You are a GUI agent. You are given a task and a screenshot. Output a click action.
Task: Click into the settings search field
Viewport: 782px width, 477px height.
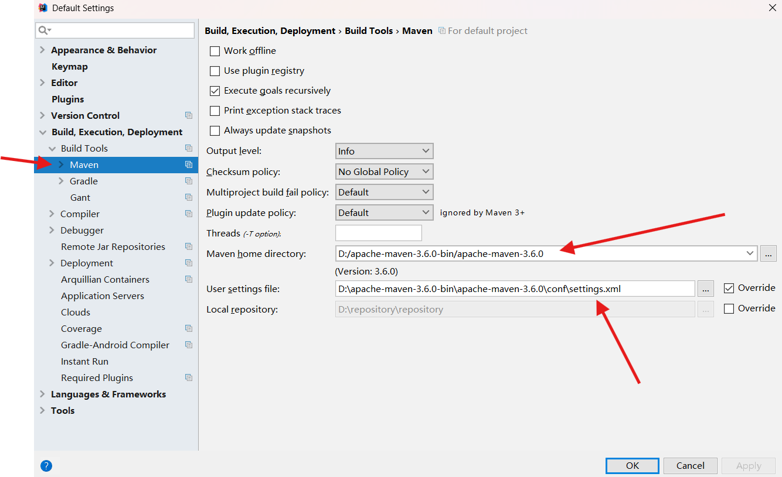[x=115, y=30]
